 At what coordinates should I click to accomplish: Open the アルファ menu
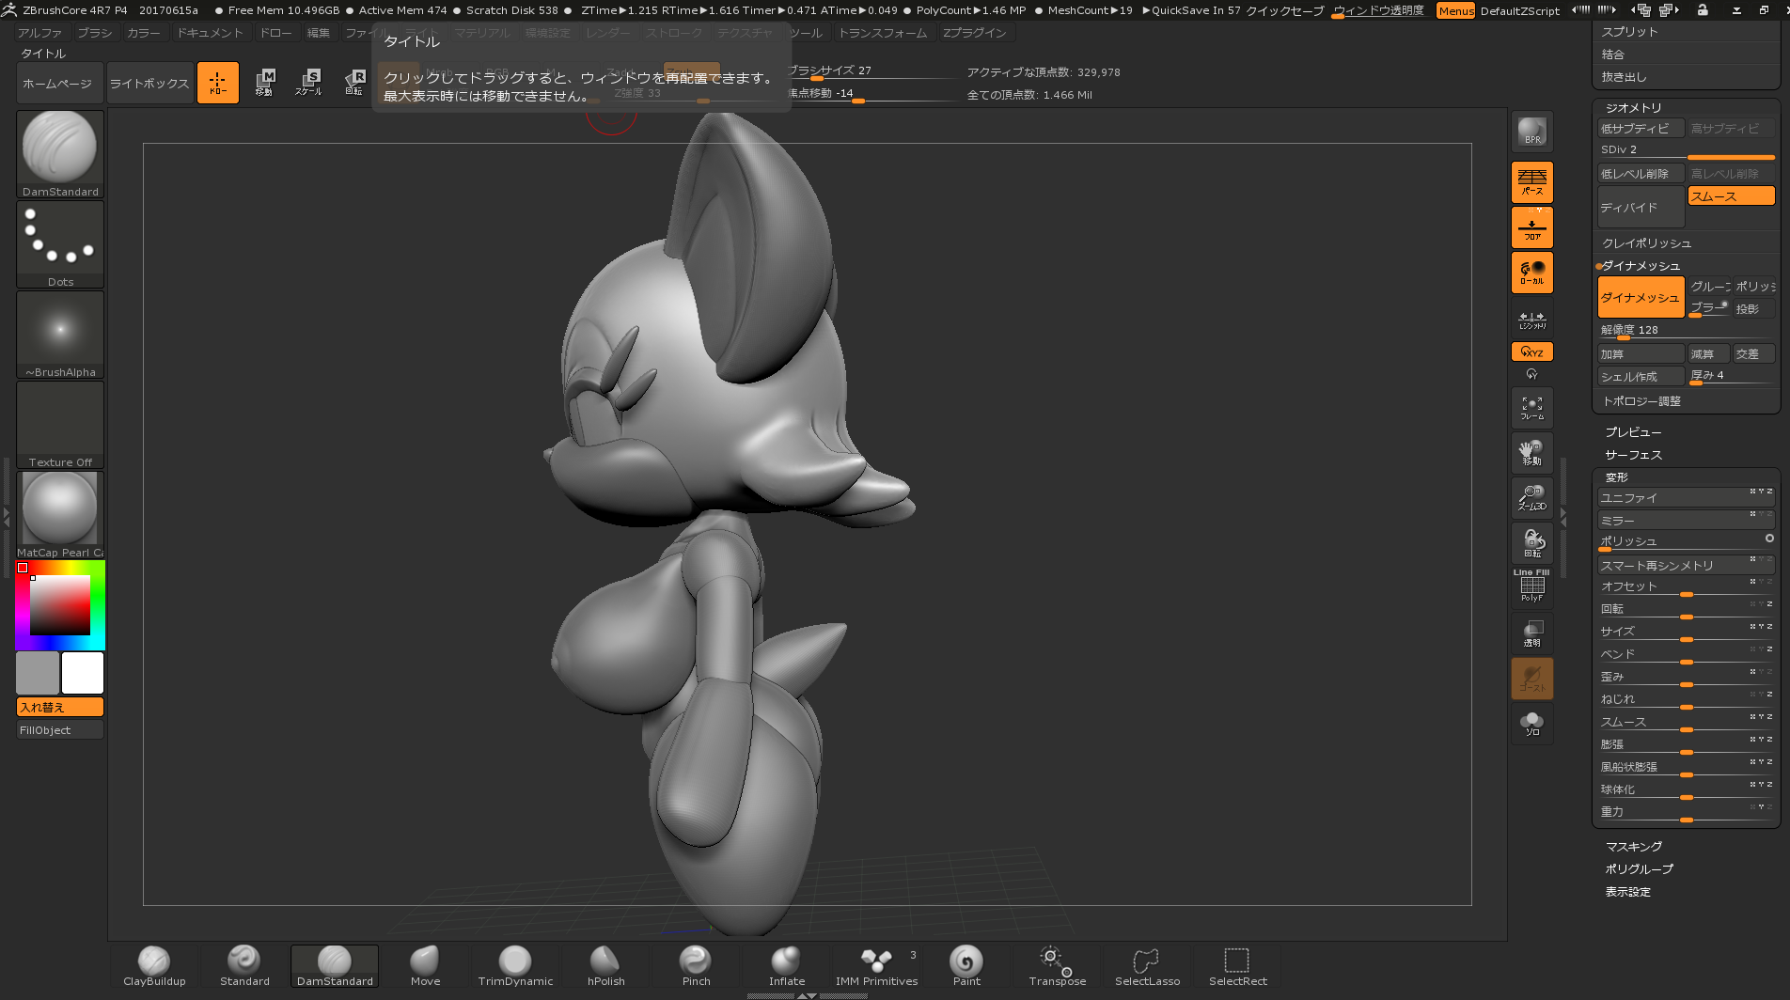click(39, 33)
